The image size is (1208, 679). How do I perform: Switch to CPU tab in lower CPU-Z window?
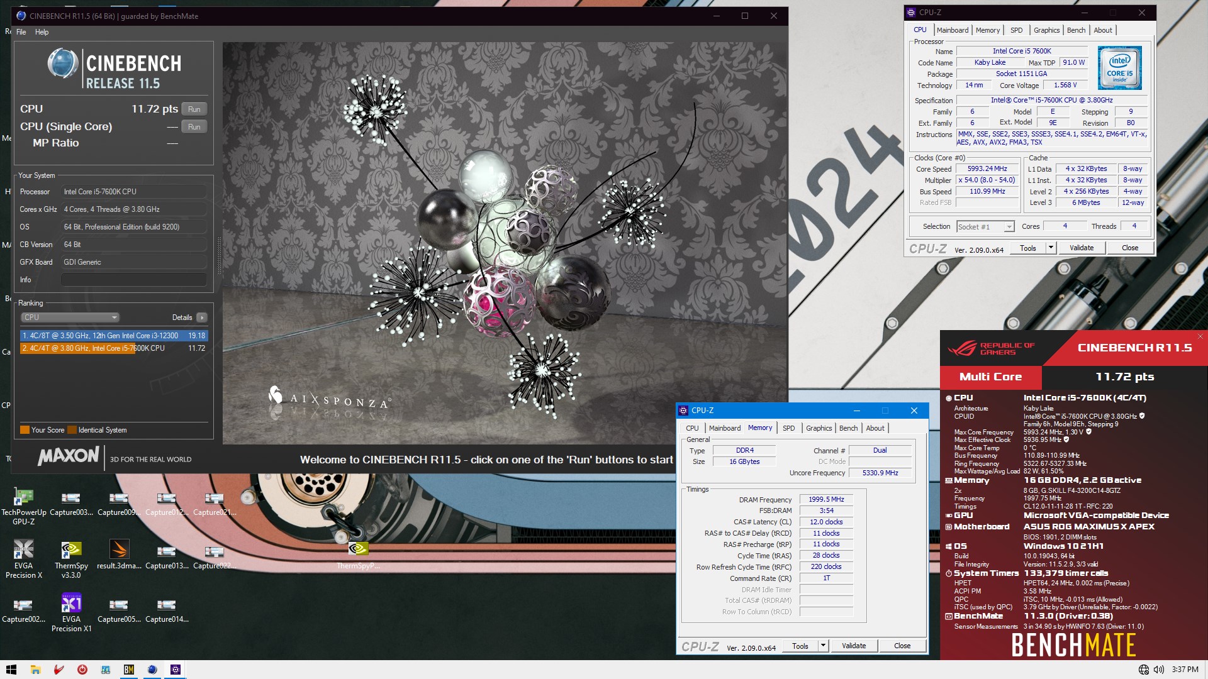click(x=692, y=428)
